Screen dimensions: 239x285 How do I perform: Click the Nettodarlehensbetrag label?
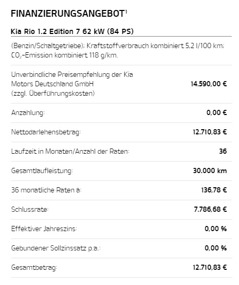click(x=46, y=132)
